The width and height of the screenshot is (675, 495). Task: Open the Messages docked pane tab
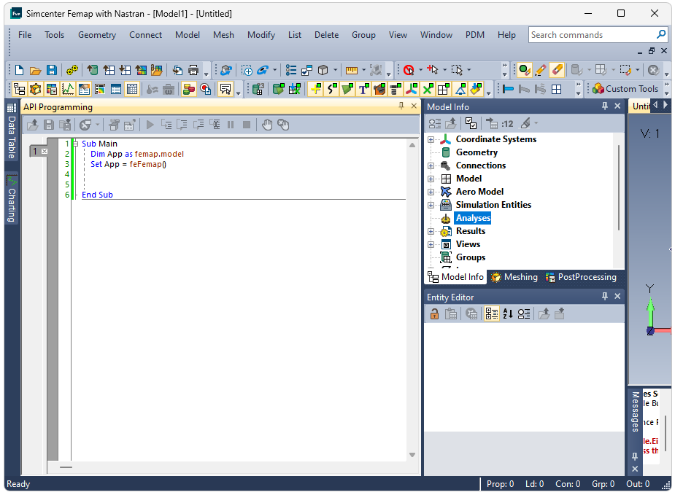pos(635,412)
